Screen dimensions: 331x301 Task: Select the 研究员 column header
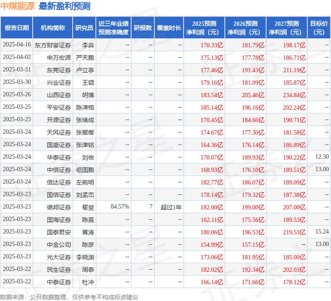(84, 28)
